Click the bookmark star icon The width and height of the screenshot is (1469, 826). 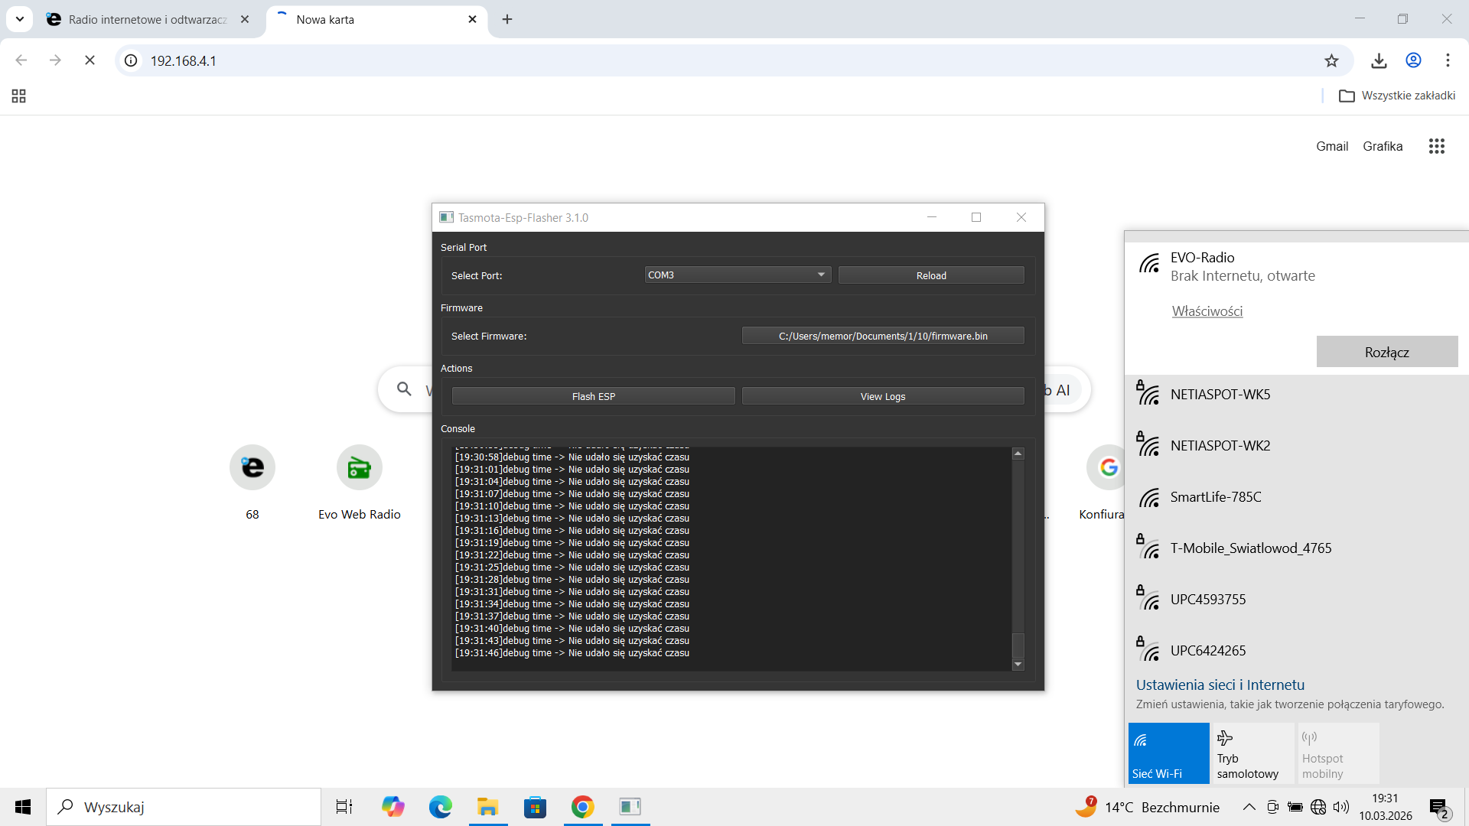1331,60
